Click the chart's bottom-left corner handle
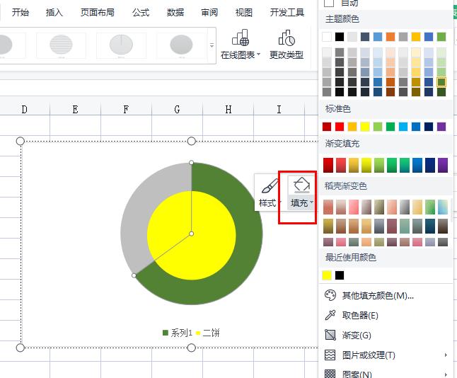 tap(20, 348)
